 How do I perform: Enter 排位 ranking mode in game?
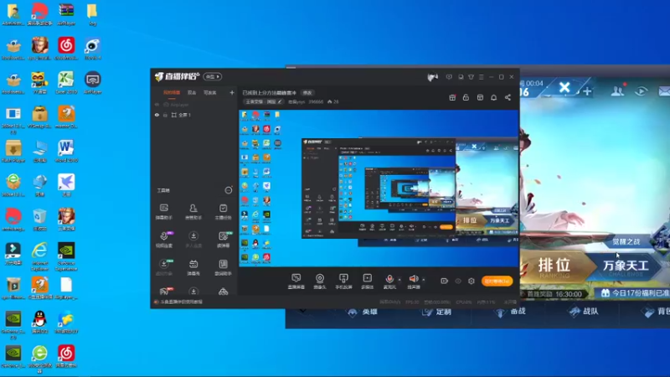tap(554, 266)
